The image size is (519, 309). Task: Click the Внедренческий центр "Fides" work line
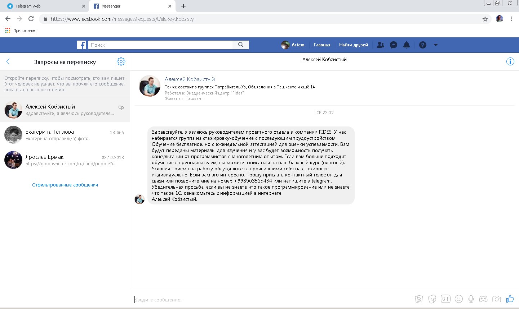(204, 93)
